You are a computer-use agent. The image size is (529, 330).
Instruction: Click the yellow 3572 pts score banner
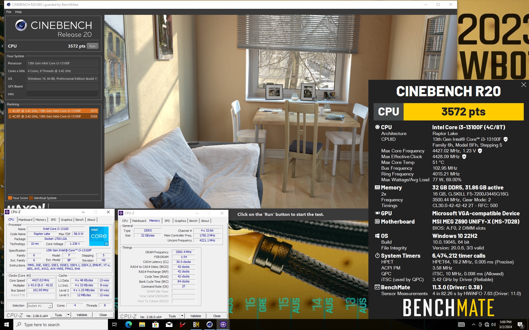pos(463,112)
